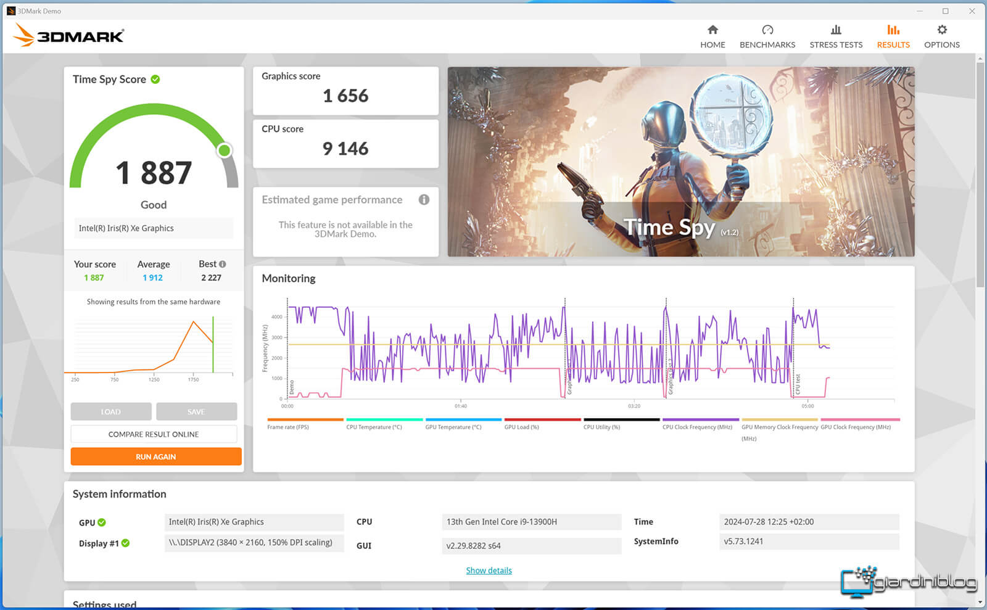
Task: Toggle the Frame rate (FPS) legend bar
Action: pos(305,419)
